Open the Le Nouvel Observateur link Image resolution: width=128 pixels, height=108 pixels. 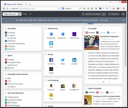[x=16, y=44]
